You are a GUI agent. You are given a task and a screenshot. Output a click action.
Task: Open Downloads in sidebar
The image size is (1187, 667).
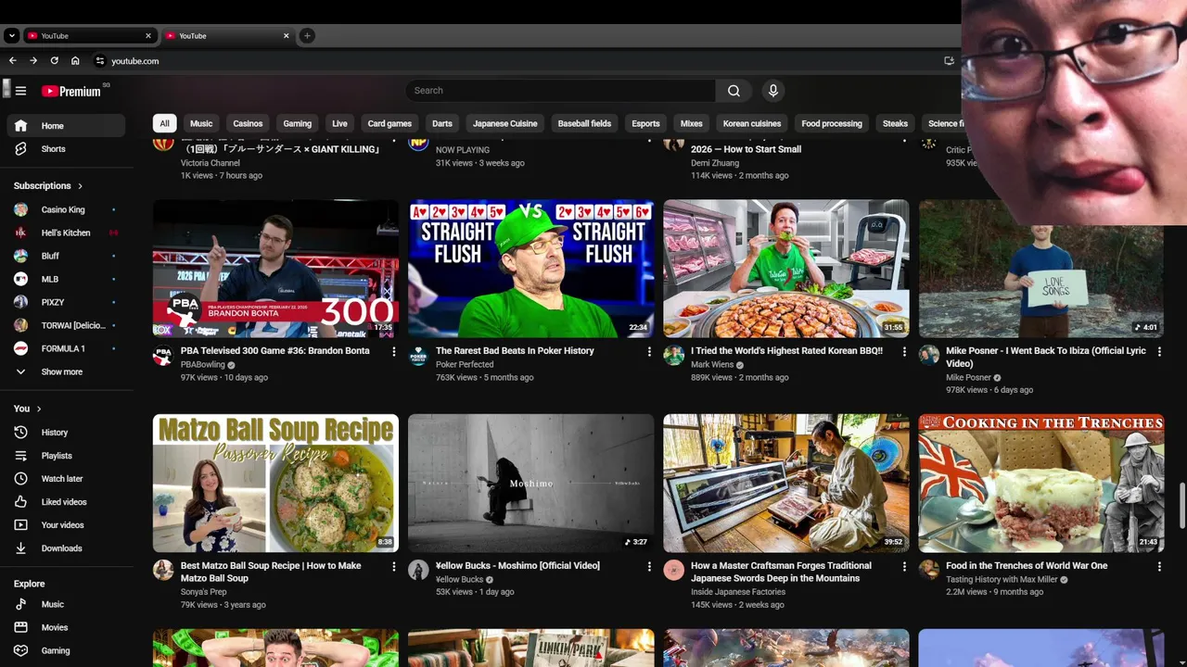point(66,548)
